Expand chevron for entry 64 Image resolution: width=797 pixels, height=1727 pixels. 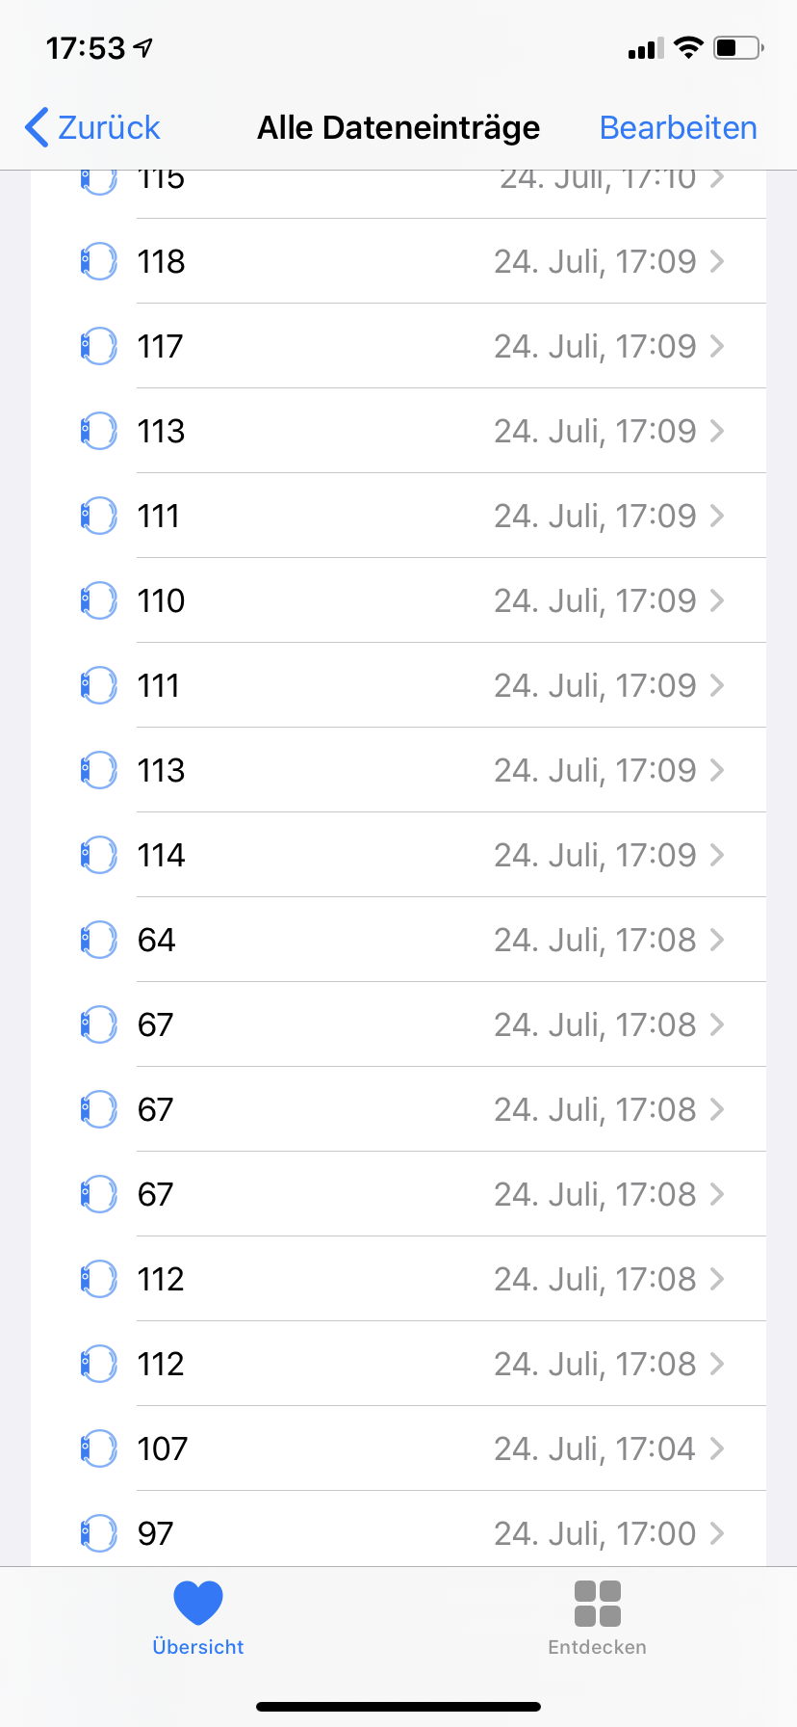(x=717, y=940)
